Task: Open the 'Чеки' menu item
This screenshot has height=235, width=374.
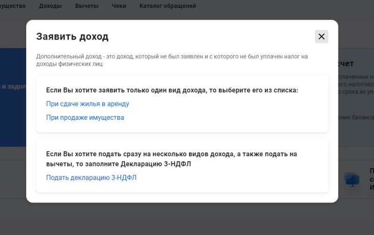Action: pos(119,6)
